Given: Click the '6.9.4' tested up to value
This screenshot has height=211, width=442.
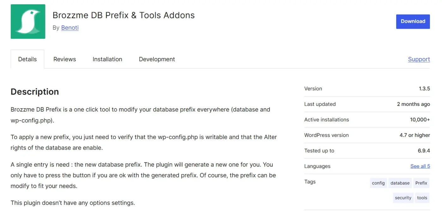Looking at the screenshot, I should pos(424,151).
